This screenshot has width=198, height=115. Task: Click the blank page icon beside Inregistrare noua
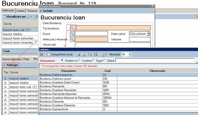click(x=48, y=55)
